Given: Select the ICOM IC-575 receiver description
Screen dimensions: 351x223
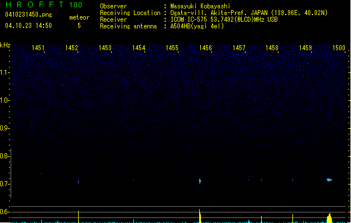Looking at the screenshot, I should (x=224, y=20).
